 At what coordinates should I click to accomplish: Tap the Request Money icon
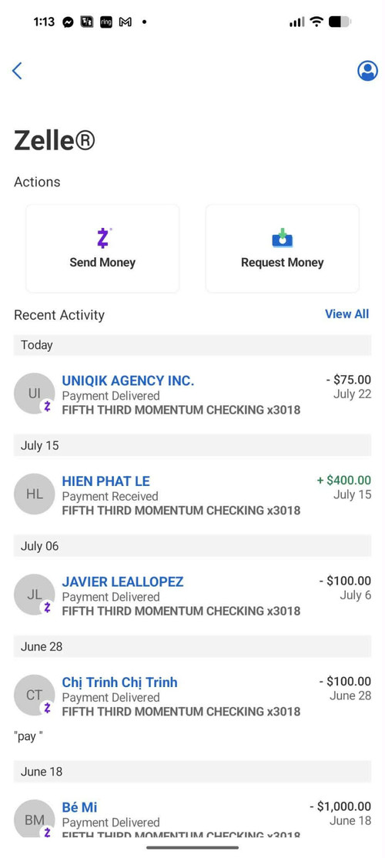point(282,238)
